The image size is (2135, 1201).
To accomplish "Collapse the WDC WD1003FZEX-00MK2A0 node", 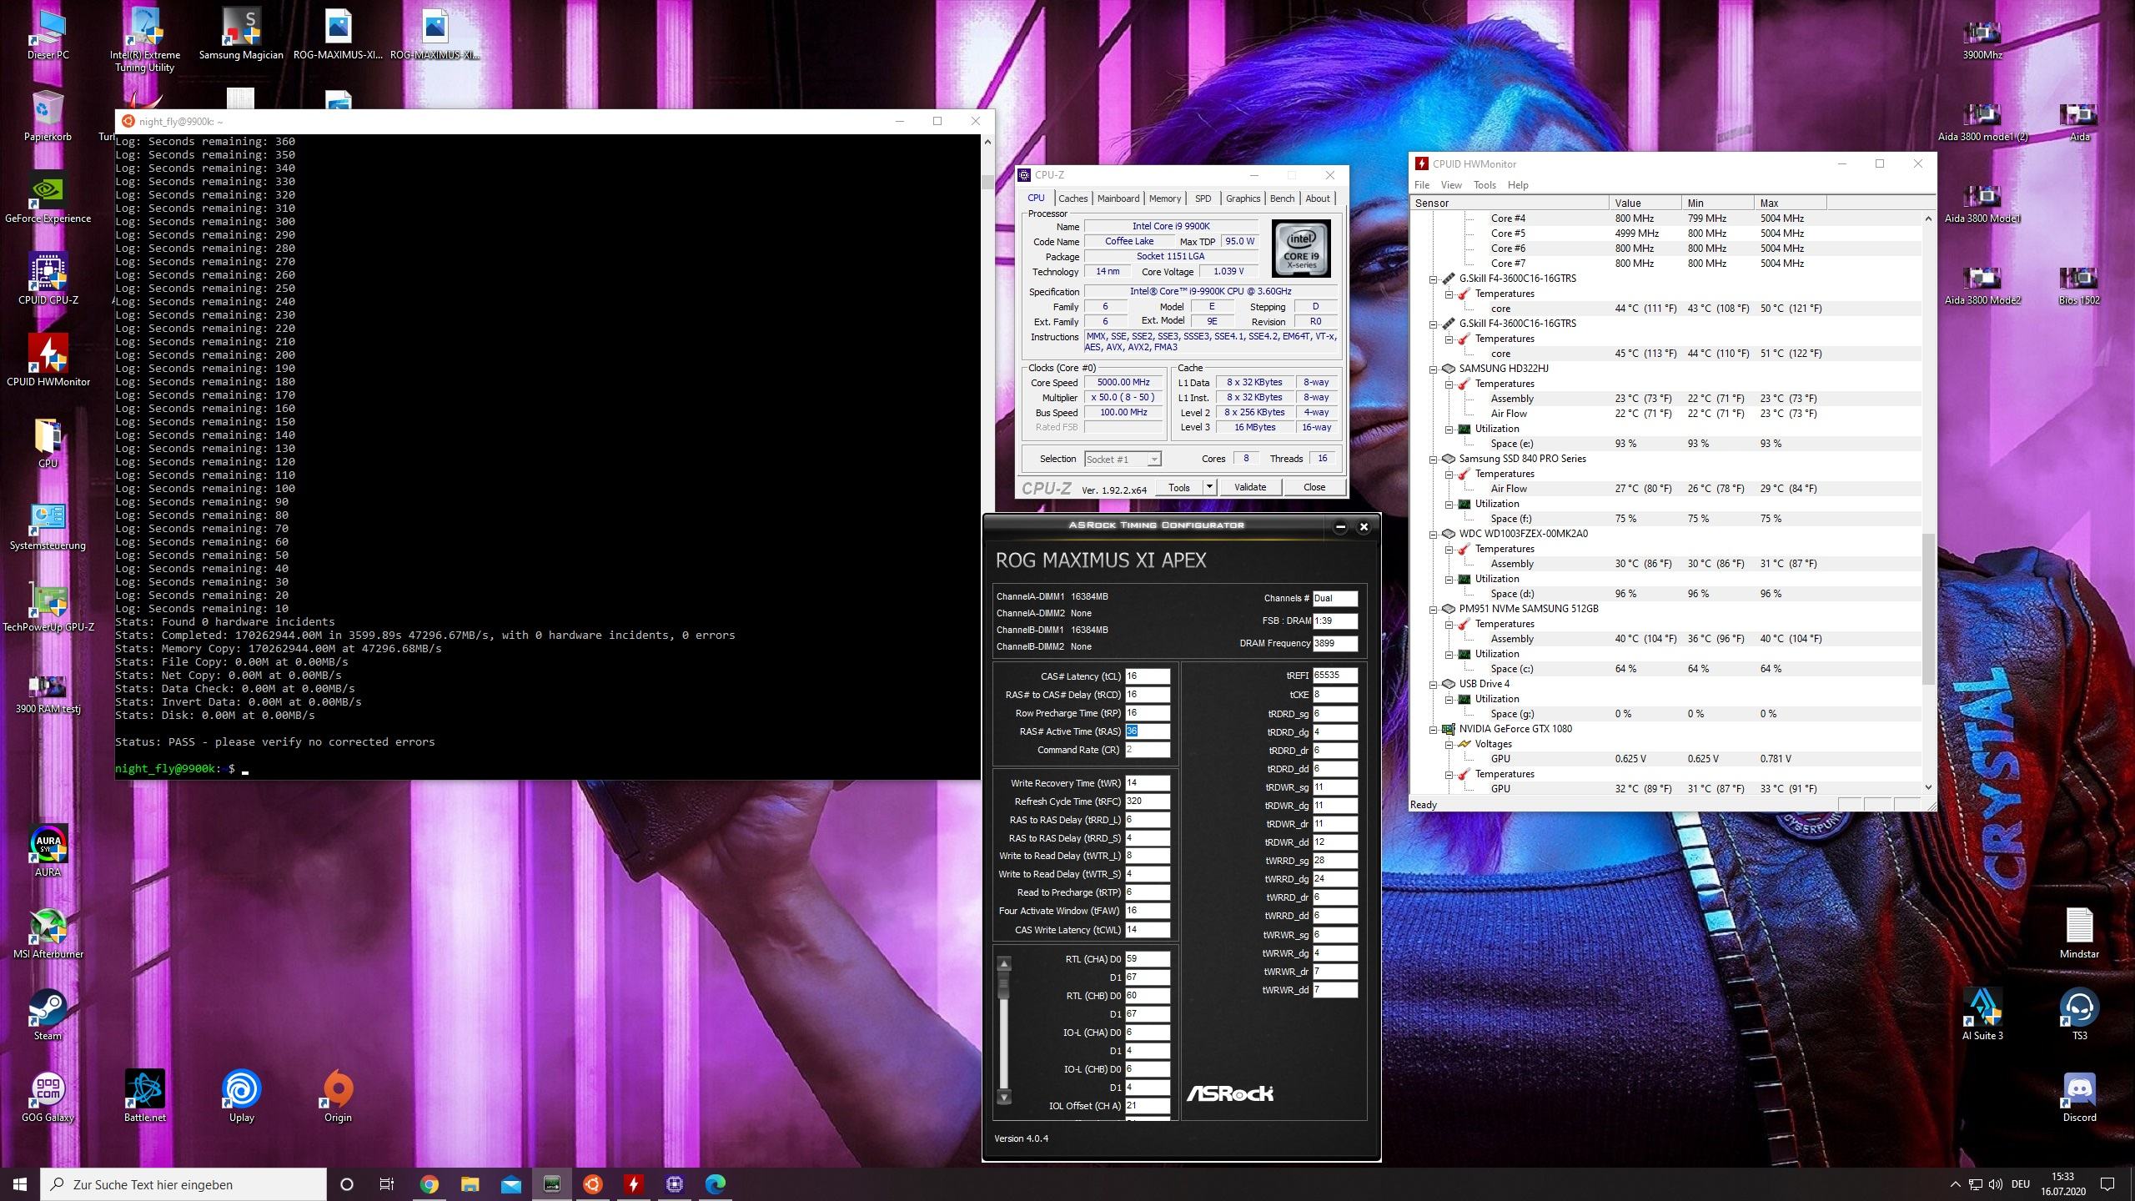I will click(1433, 534).
